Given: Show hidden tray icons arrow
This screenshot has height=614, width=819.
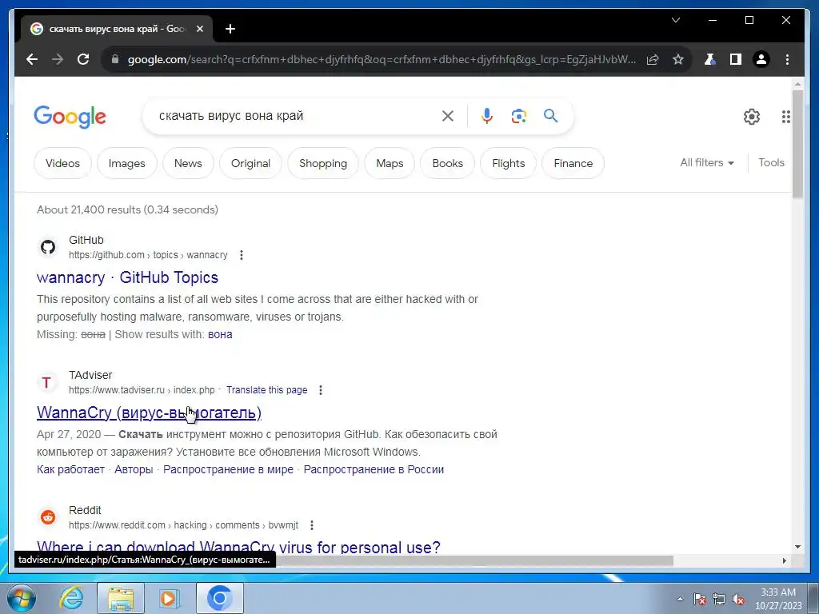Looking at the screenshot, I should pos(680,600).
